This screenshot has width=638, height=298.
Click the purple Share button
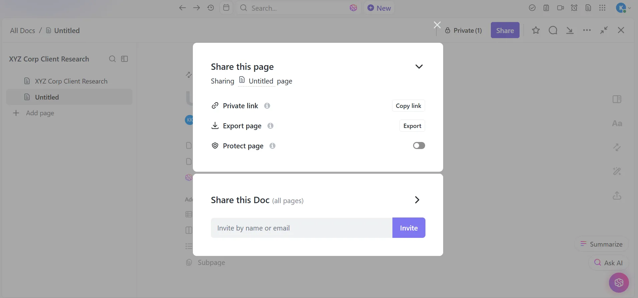point(505,30)
